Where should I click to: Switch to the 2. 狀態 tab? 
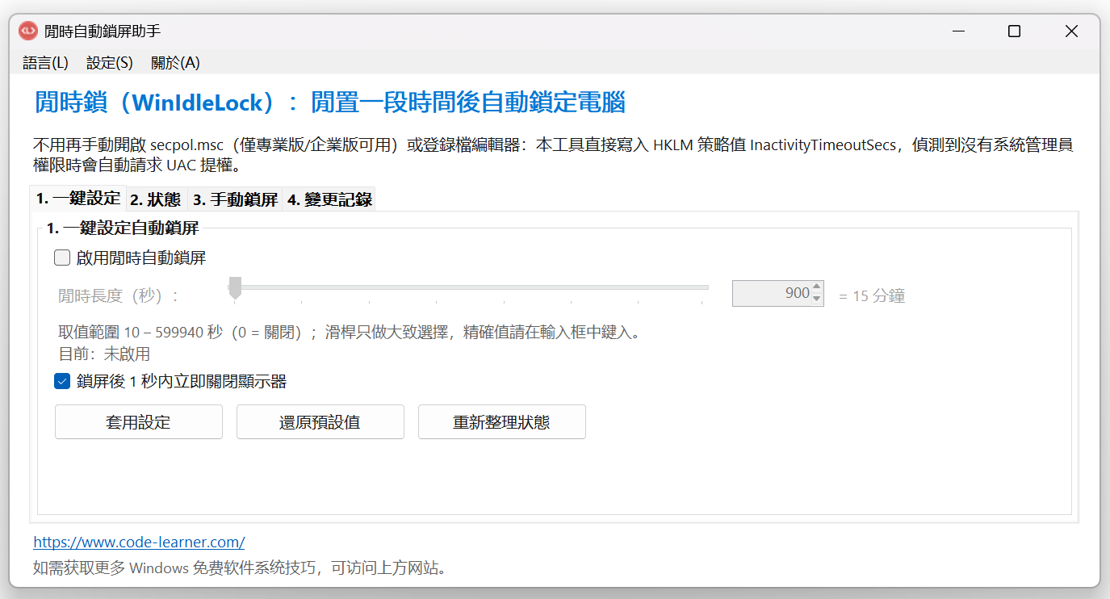[156, 199]
